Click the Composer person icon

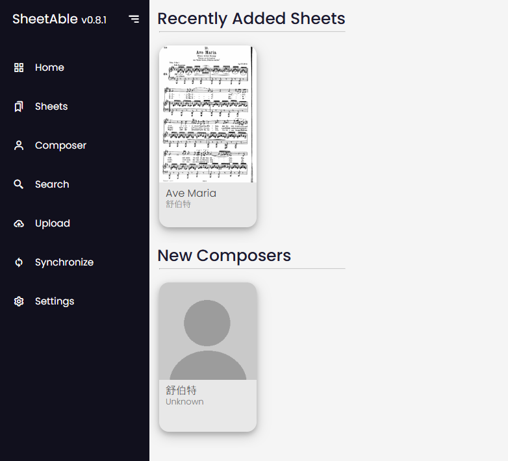pos(19,145)
